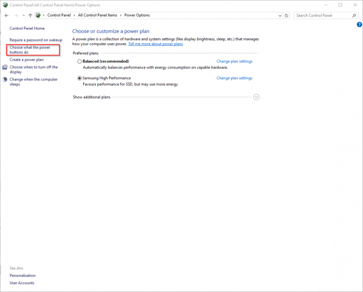Viewport: 363px width, 292px height.
Task: Minimize the Power Options window
Action: point(326,5)
